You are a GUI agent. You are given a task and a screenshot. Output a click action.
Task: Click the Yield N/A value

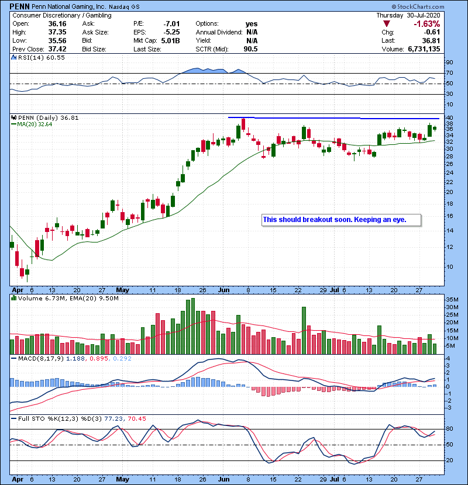tap(252, 40)
